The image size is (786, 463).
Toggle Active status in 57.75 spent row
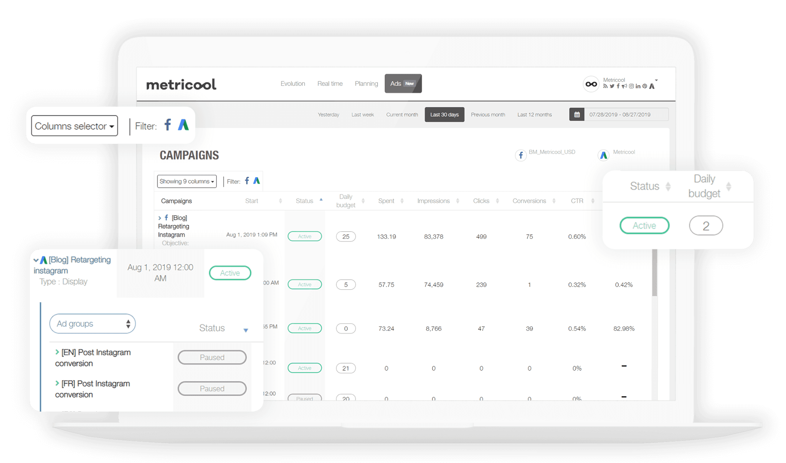(x=305, y=284)
